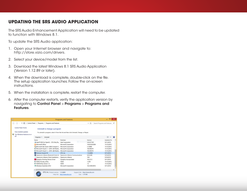Click the Premium Sound HD row icon
Viewport: 247px width, 191px height.
tap(35, 153)
